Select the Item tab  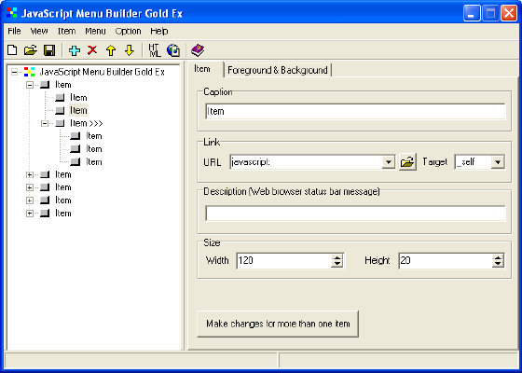(202, 69)
